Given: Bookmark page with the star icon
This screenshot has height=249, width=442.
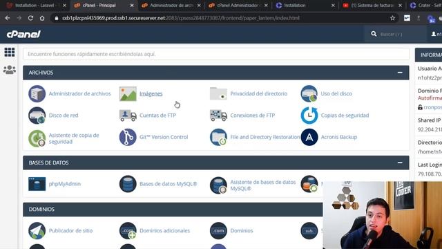Looking at the screenshot, I should coord(392,18).
